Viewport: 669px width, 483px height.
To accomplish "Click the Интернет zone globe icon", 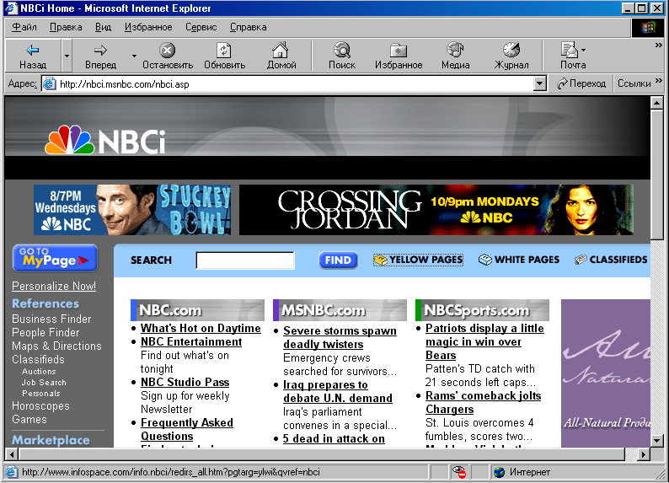I will click(x=499, y=472).
